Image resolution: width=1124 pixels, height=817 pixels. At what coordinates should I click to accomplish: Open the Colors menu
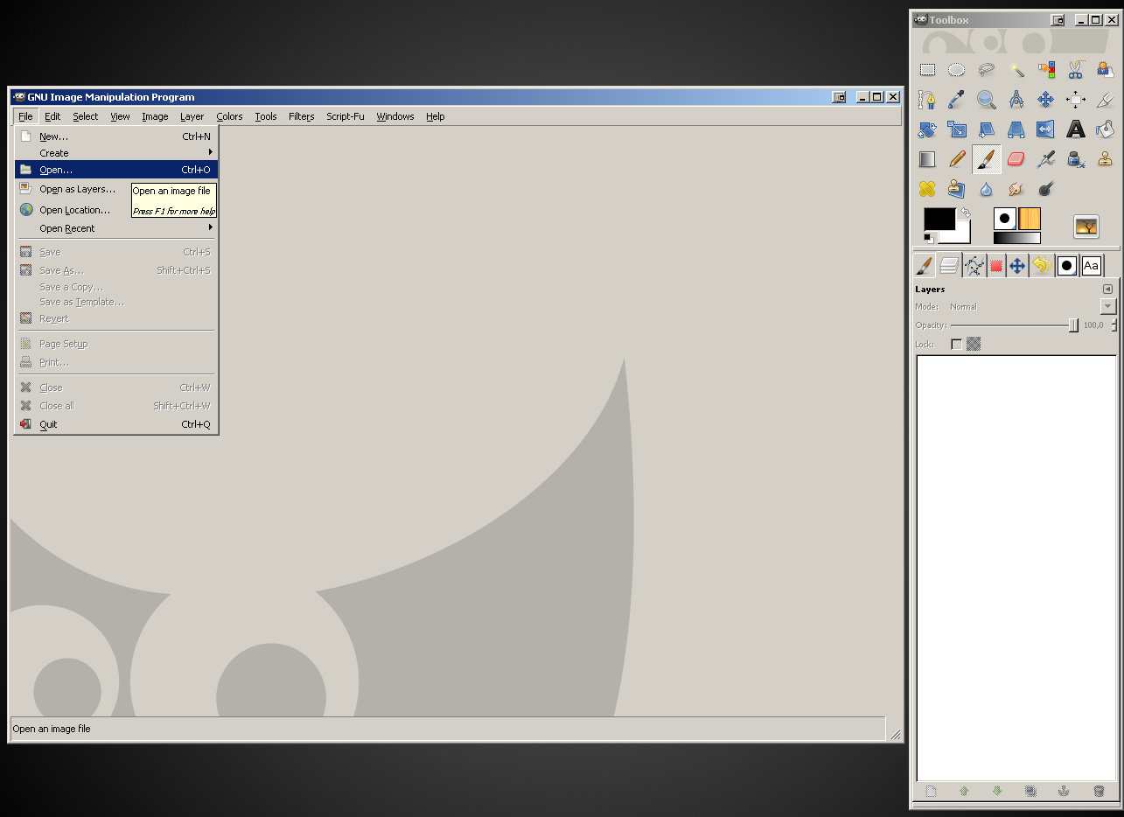(x=229, y=116)
